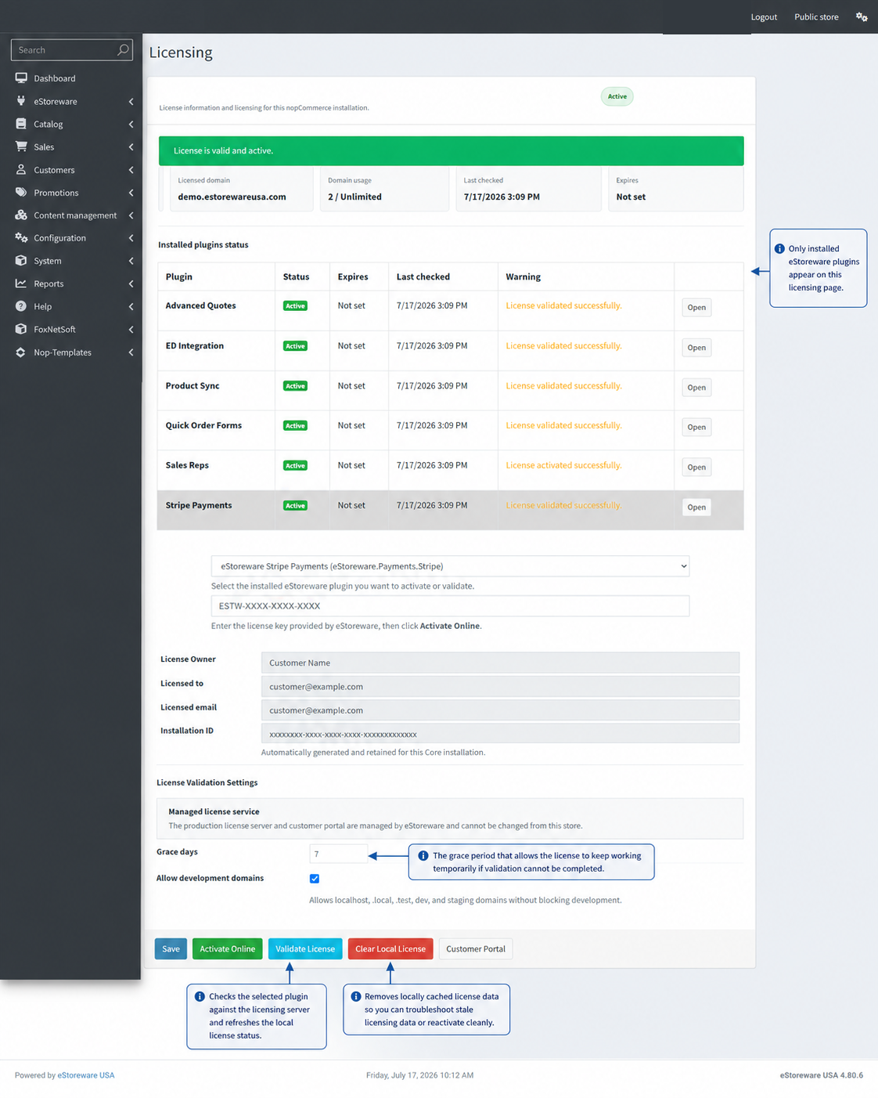The height and width of the screenshot is (1098, 878).
Task: Click the Nop-Templates gear icon
Action: (21, 352)
